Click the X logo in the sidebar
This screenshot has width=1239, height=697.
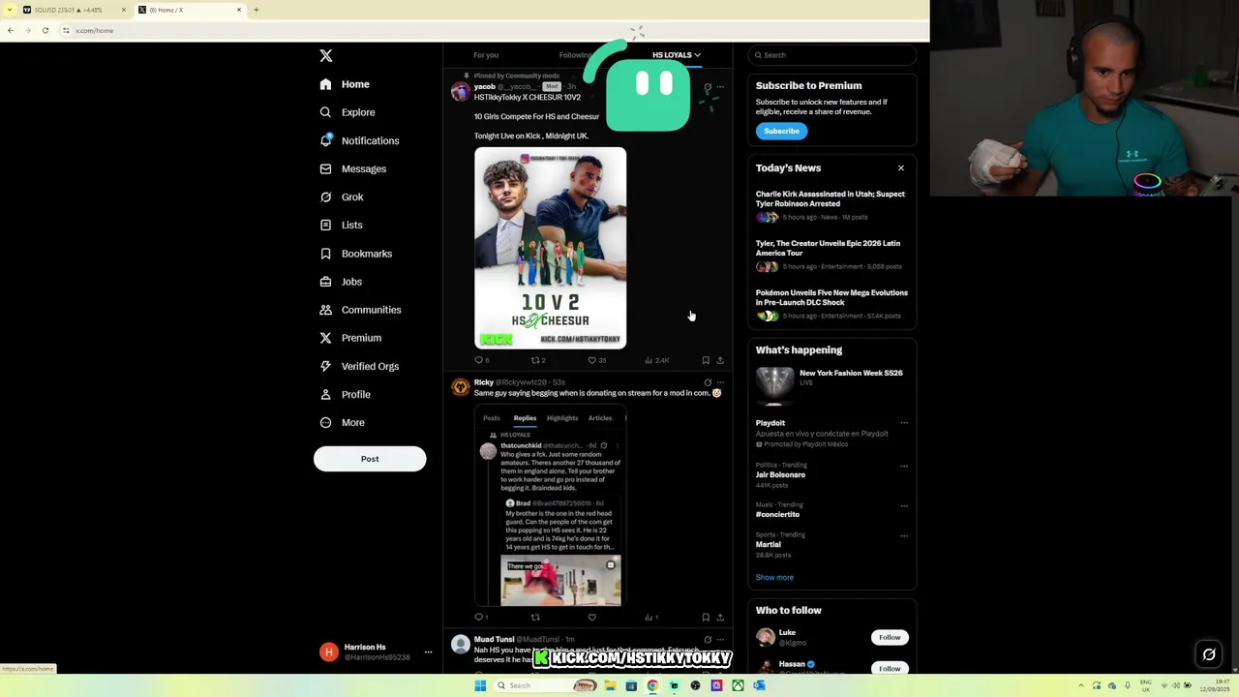click(x=326, y=56)
